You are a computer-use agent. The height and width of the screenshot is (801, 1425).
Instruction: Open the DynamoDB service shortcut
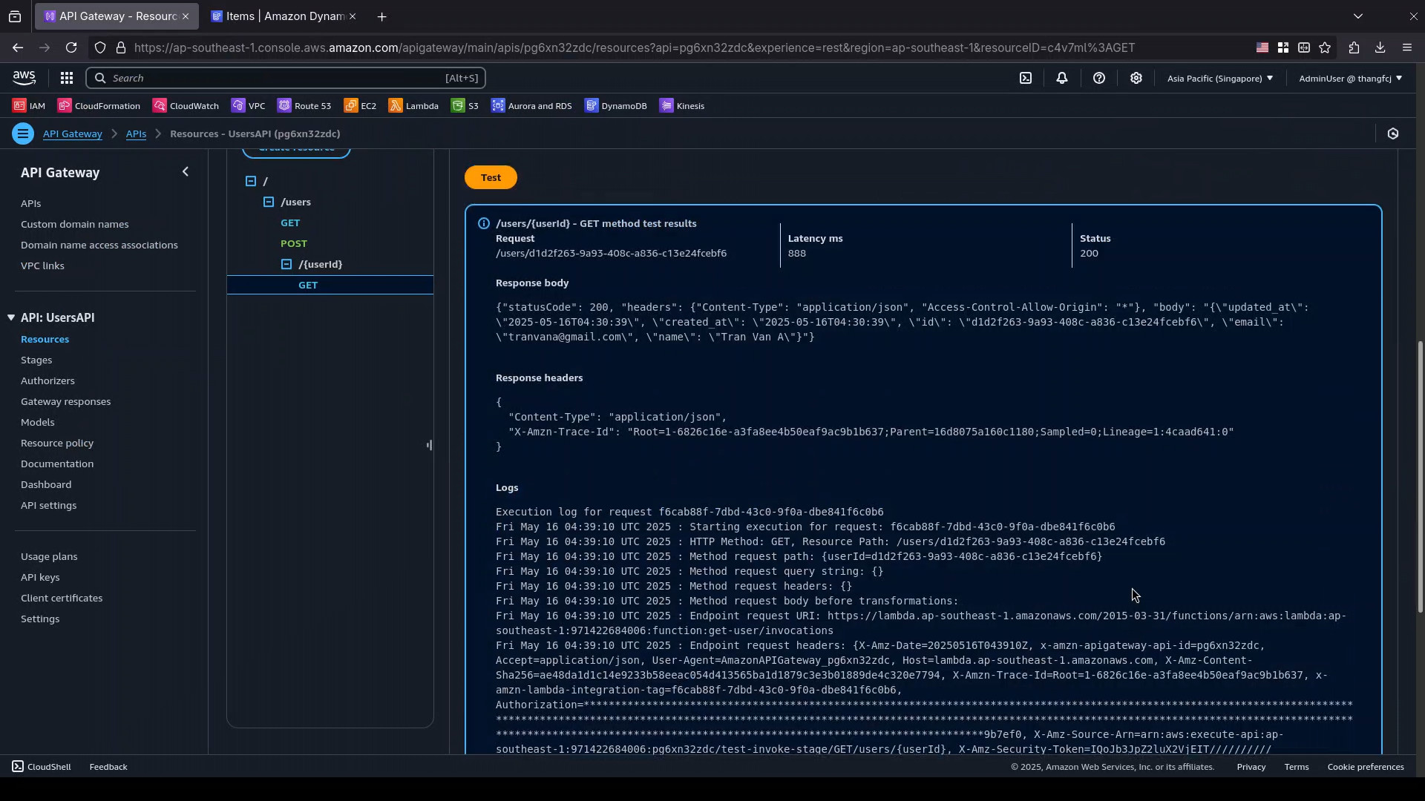click(x=616, y=106)
